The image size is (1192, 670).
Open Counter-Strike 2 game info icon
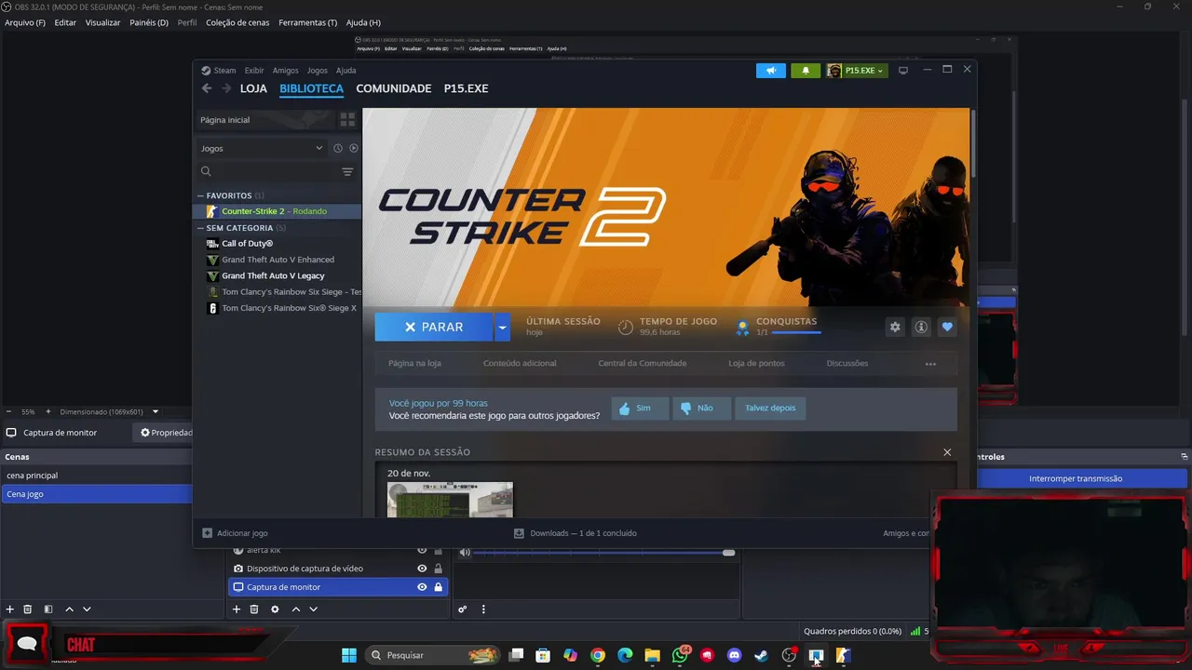[921, 327]
